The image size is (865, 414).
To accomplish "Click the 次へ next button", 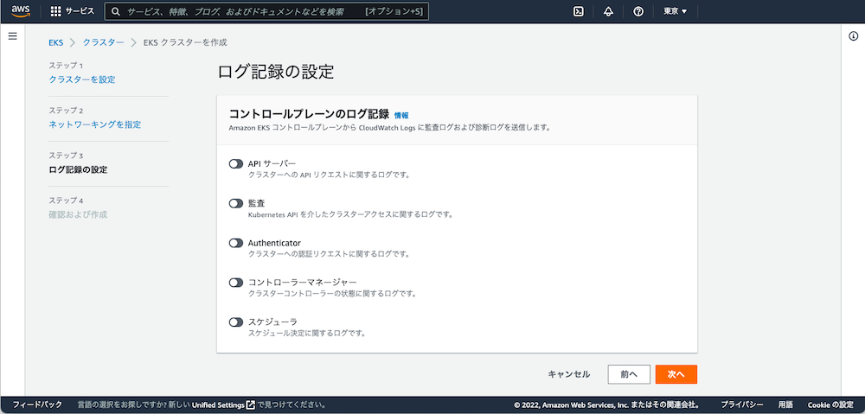I will pyautogui.click(x=676, y=374).
